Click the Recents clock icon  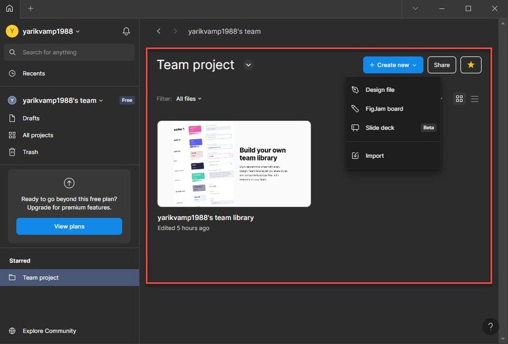[x=12, y=74]
